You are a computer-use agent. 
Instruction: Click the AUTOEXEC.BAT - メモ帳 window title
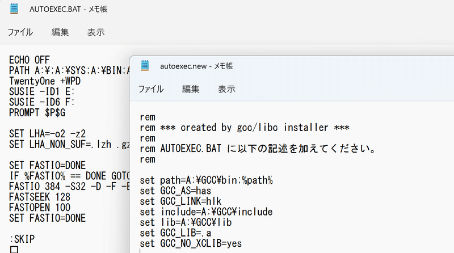[68, 9]
